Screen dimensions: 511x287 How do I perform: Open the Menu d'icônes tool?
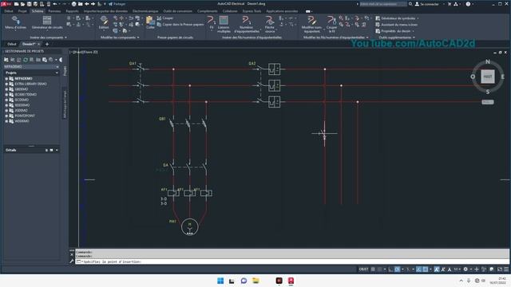point(15,23)
